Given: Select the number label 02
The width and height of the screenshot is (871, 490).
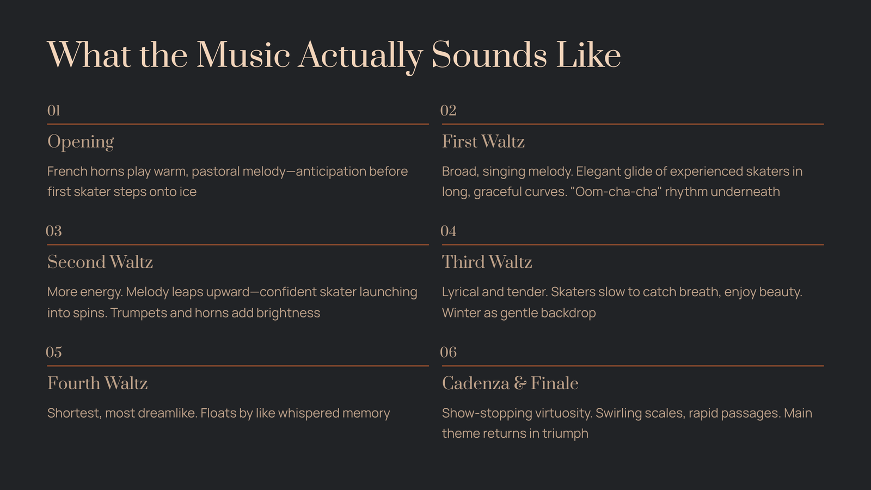Looking at the screenshot, I should [x=448, y=111].
